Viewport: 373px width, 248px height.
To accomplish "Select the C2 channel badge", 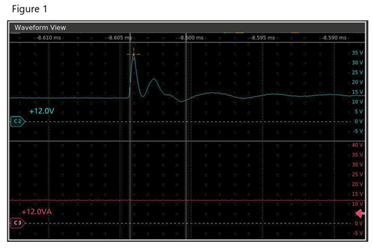I will tap(18, 121).
